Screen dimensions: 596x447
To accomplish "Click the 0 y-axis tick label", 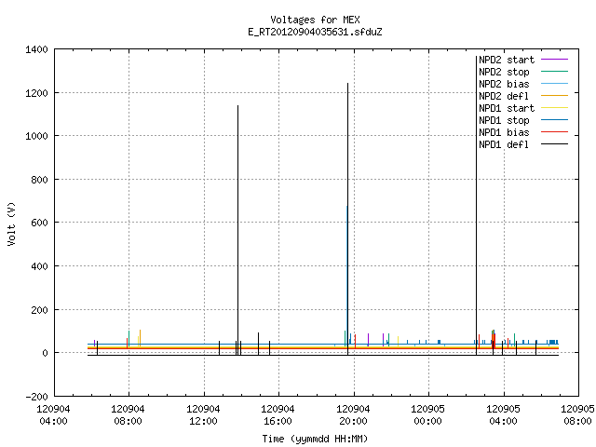I will point(46,353).
